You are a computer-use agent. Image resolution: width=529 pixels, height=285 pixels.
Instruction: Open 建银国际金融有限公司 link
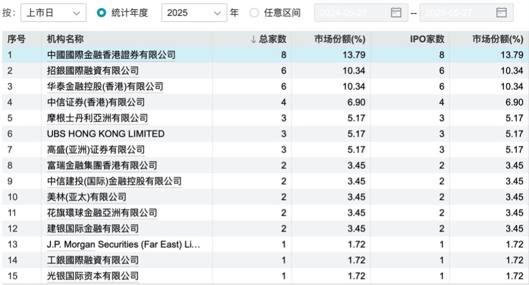[x=93, y=229]
